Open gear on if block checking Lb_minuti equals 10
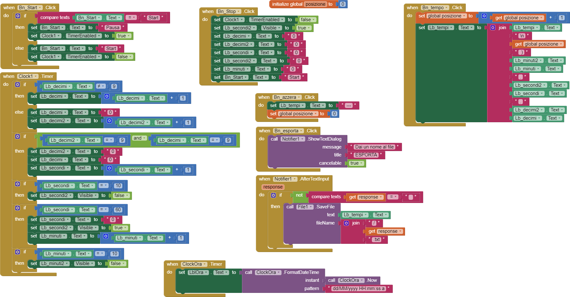 (18, 252)
